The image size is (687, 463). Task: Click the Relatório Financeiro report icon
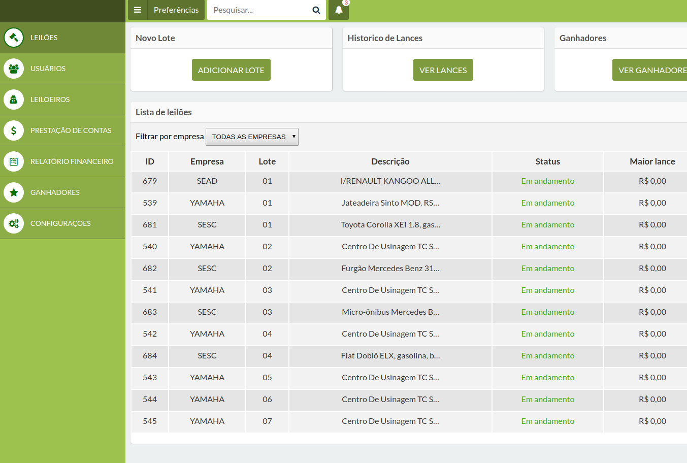click(14, 161)
